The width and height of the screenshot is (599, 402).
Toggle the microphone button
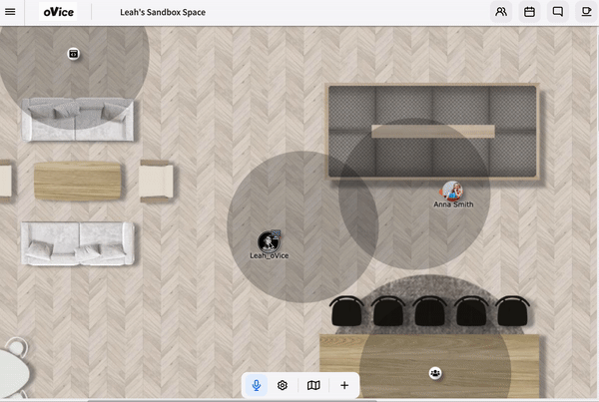pyautogui.click(x=257, y=385)
